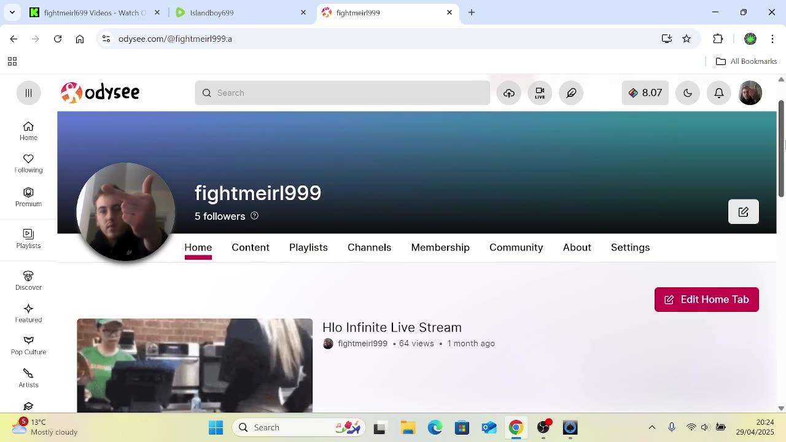
Task: Switch to the Community tab
Action: click(x=516, y=247)
